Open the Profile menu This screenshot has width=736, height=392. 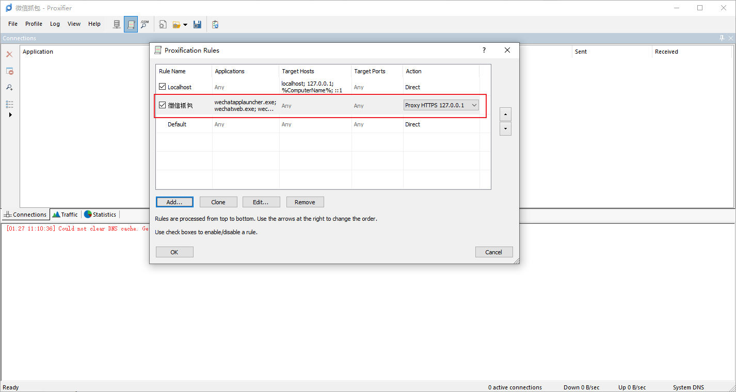click(34, 24)
